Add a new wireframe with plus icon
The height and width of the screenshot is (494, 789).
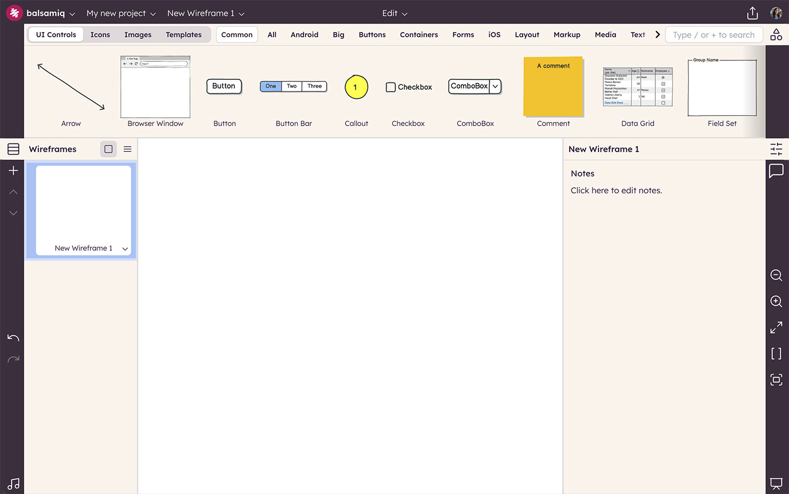click(x=13, y=170)
